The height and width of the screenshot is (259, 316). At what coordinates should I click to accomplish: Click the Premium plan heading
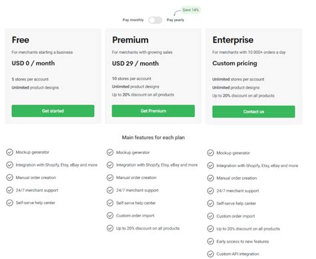(x=130, y=40)
